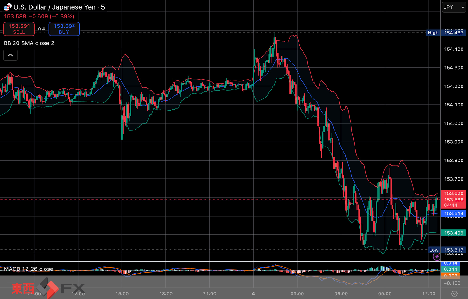468x299 pixels.
Task: Click the purple lightning bolt icon
Action: (436, 256)
